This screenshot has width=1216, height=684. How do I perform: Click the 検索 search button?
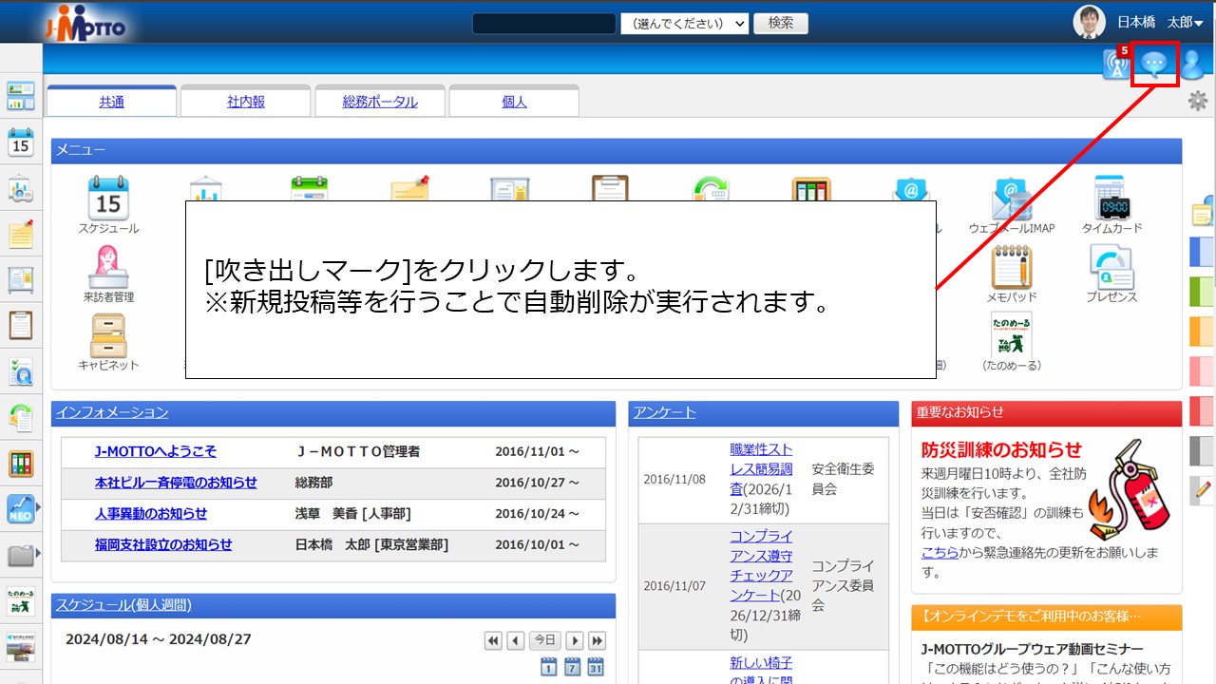(780, 23)
